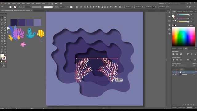
Task: Select the yellow striped fish artwork
Action: click(41, 33)
